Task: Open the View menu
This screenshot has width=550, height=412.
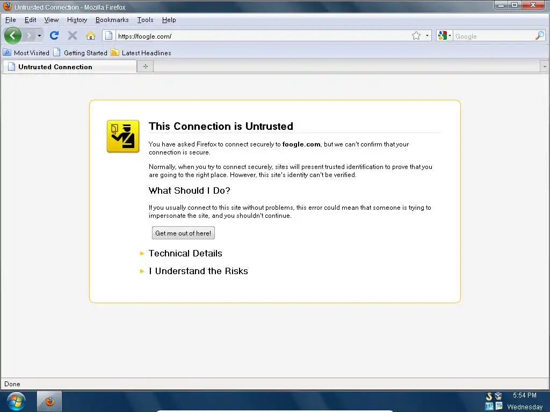Action: pos(51,20)
